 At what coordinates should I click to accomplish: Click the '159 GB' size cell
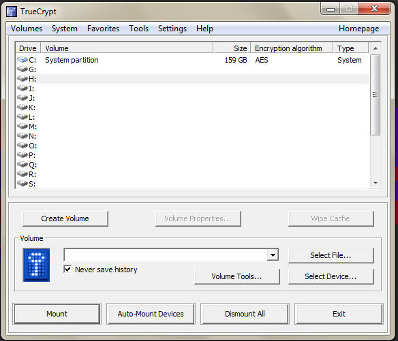pyautogui.click(x=236, y=60)
